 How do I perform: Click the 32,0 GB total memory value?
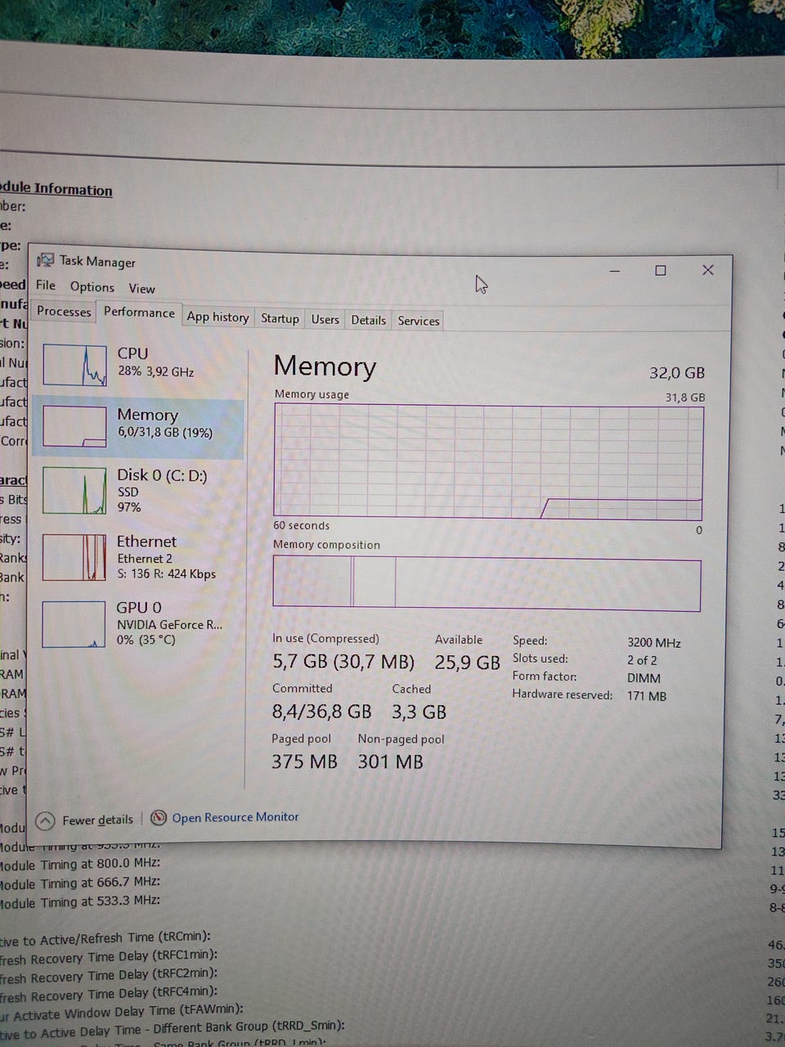pyautogui.click(x=677, y=373)
